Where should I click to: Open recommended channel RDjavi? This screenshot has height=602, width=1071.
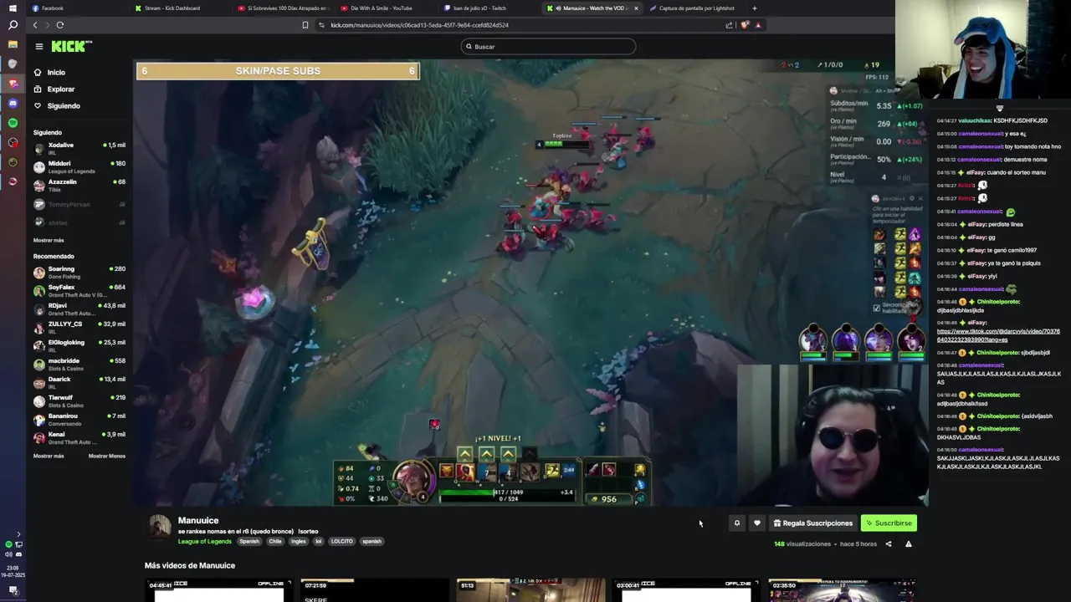tap(79, 309)
